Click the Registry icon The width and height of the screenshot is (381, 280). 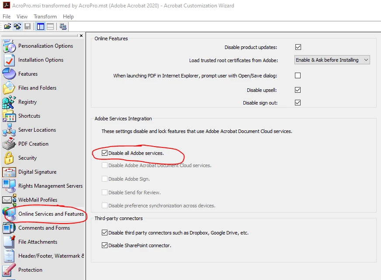pos(9,102)
